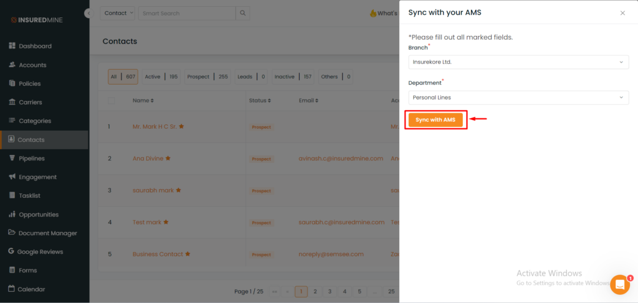
Task: Open contact Ana Divine
Action: tap(148, 159)
